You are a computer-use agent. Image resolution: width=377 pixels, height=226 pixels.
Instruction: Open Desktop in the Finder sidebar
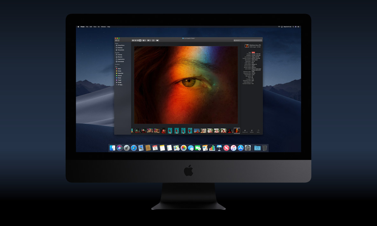[x=119, y=48]
